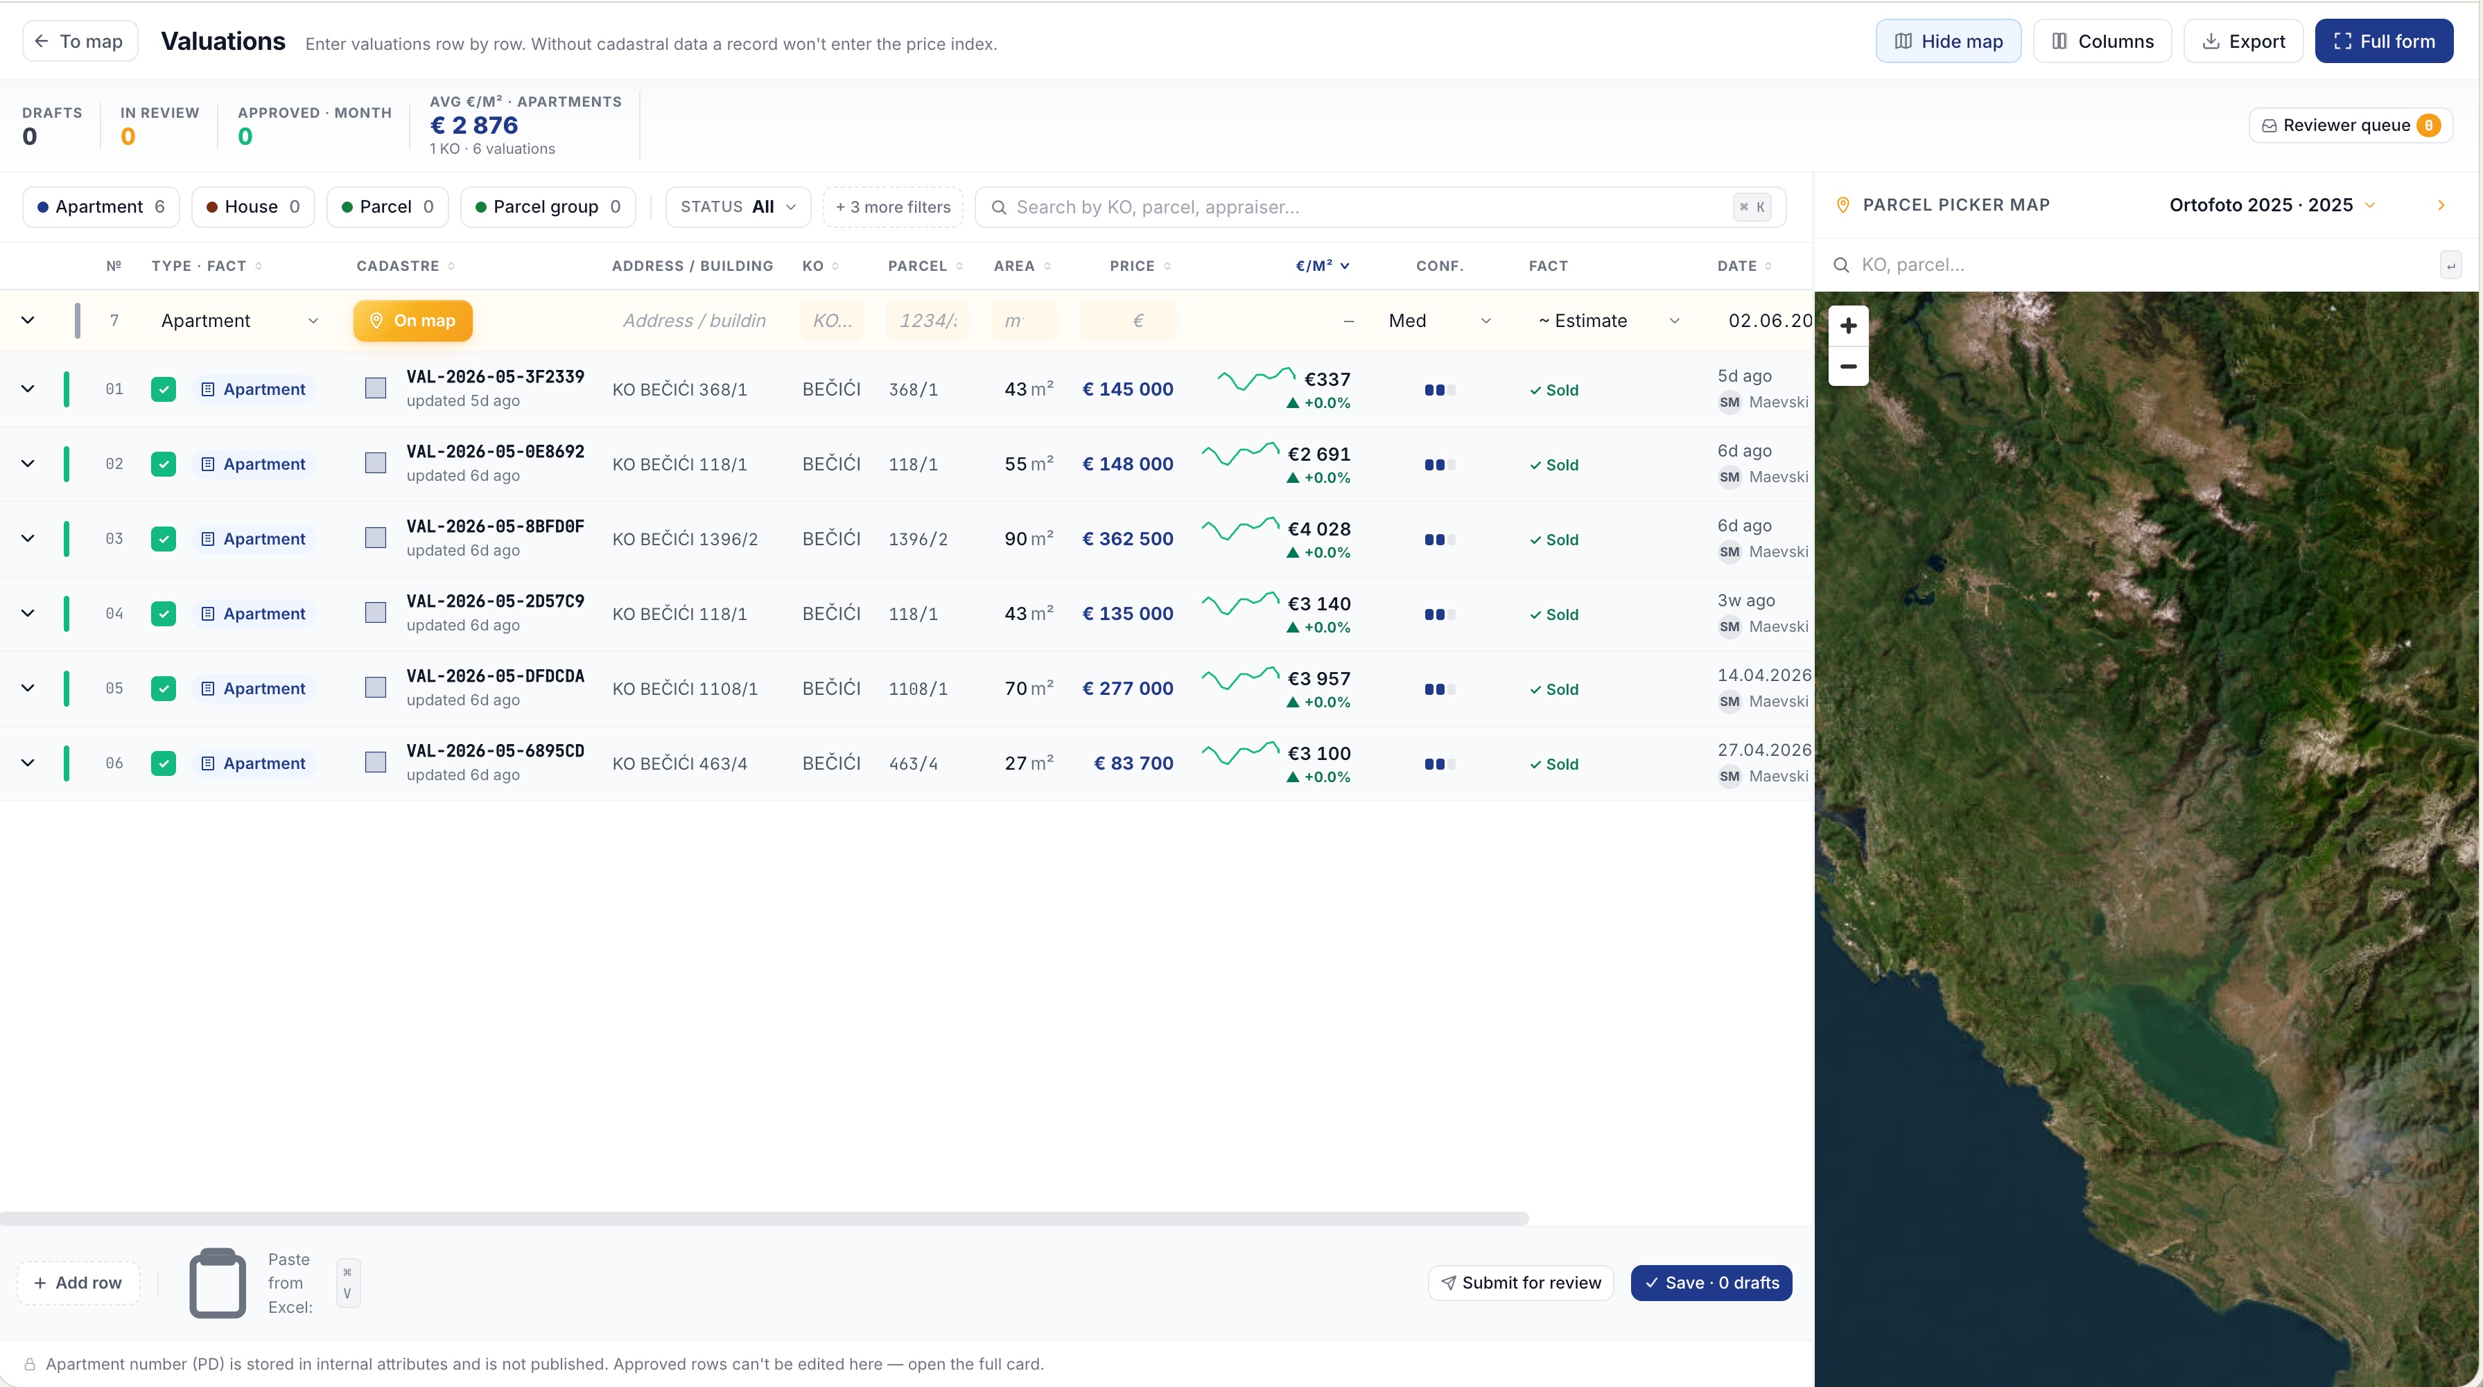Toggle green checkbox on row 01
The image size is (2483, 1387).
coord(164,389)
